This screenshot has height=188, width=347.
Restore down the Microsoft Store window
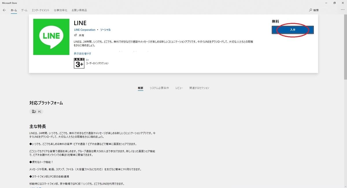335,3
